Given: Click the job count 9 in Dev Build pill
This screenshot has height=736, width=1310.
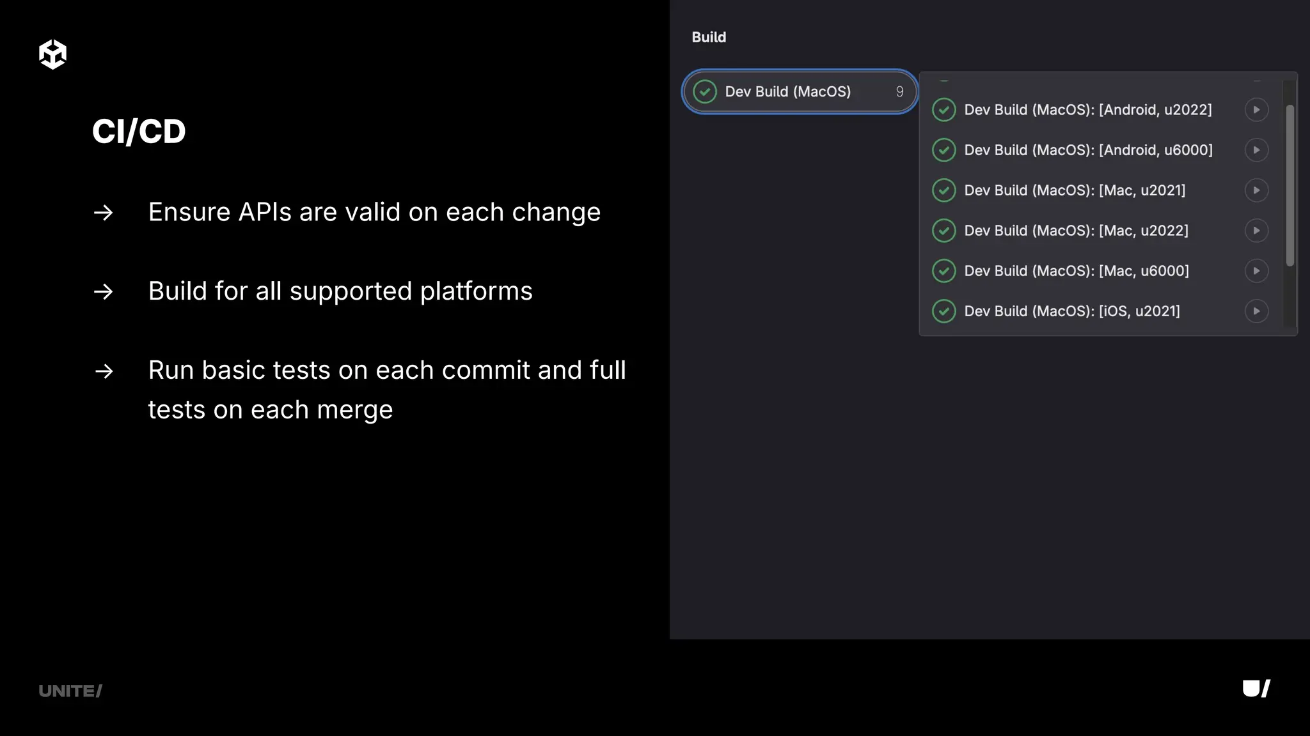Looking at the screenshot, I should coord(899,91).
